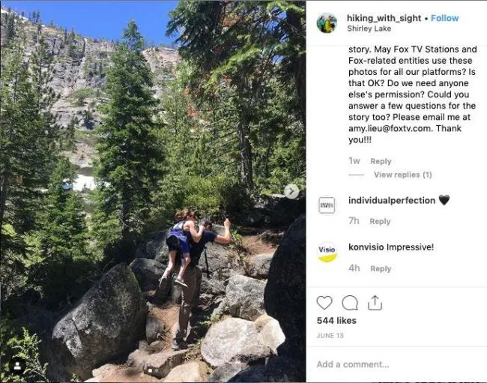This screenshot has height=383, width=487.
Task: Reply to konvisio's Impressive comment
Action: click(381, 268)
